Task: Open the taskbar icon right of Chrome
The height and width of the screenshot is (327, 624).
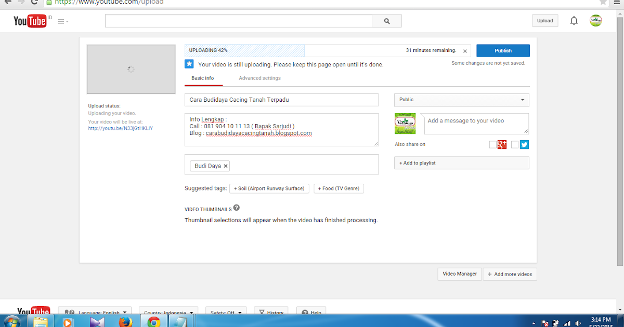Action: click(180, 322)
